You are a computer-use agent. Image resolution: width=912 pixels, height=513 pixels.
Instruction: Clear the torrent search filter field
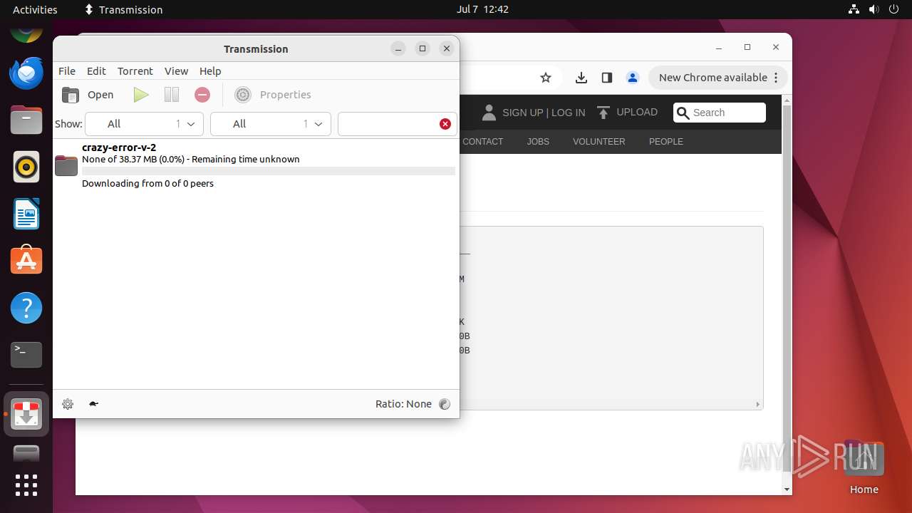(x=445, y=124)
